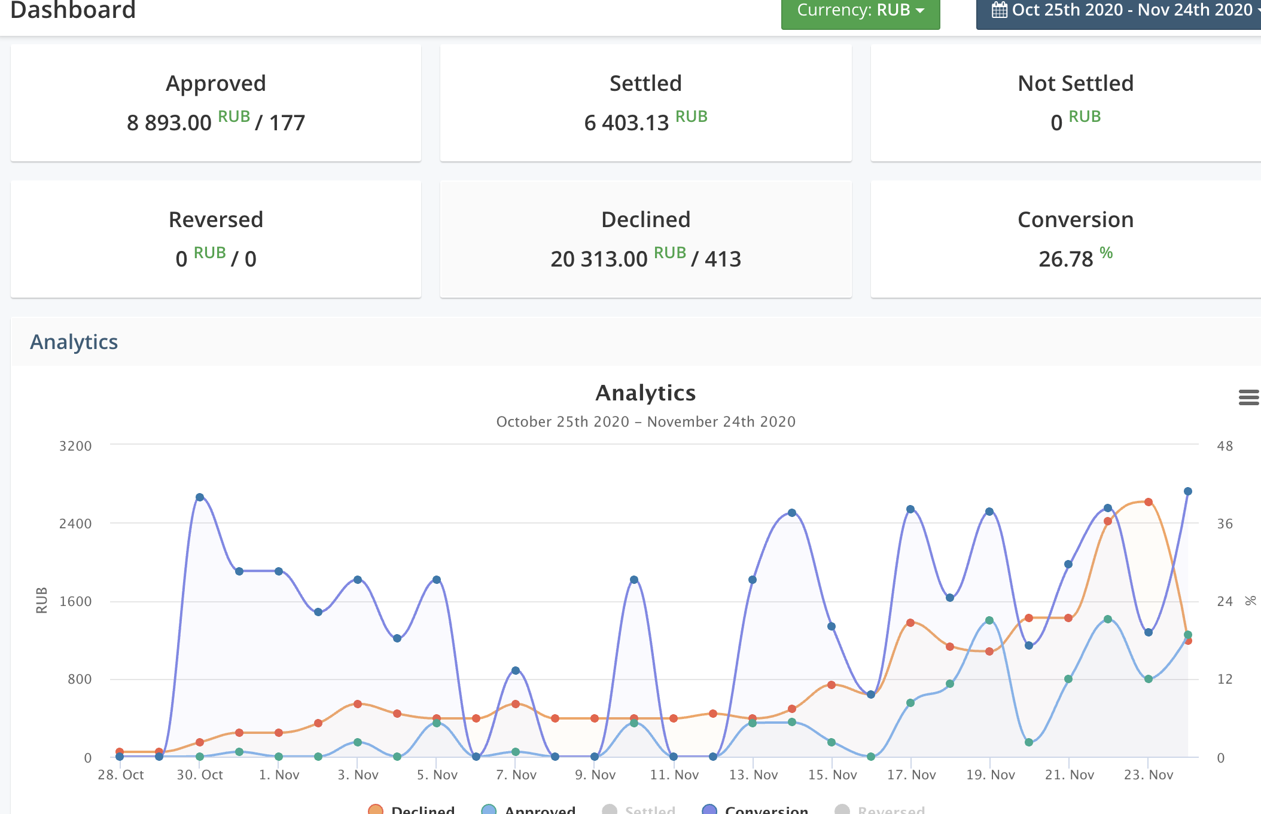Click the calendar icon in date range
Screen dimensions: 1261x814
[999, 10]
